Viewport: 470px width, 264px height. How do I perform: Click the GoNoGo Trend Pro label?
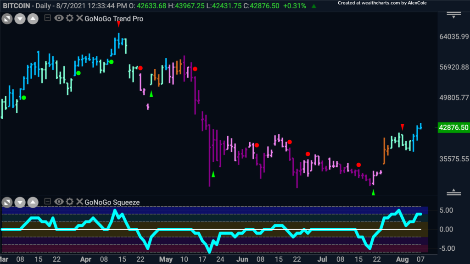(114, 18)
